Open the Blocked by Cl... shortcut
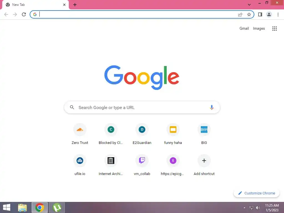Image resolution: width=284 pixels, height=213 pixels. coord(111,134)
